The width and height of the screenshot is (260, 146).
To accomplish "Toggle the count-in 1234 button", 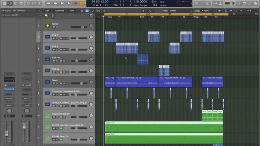I will (x=215, y=3).
